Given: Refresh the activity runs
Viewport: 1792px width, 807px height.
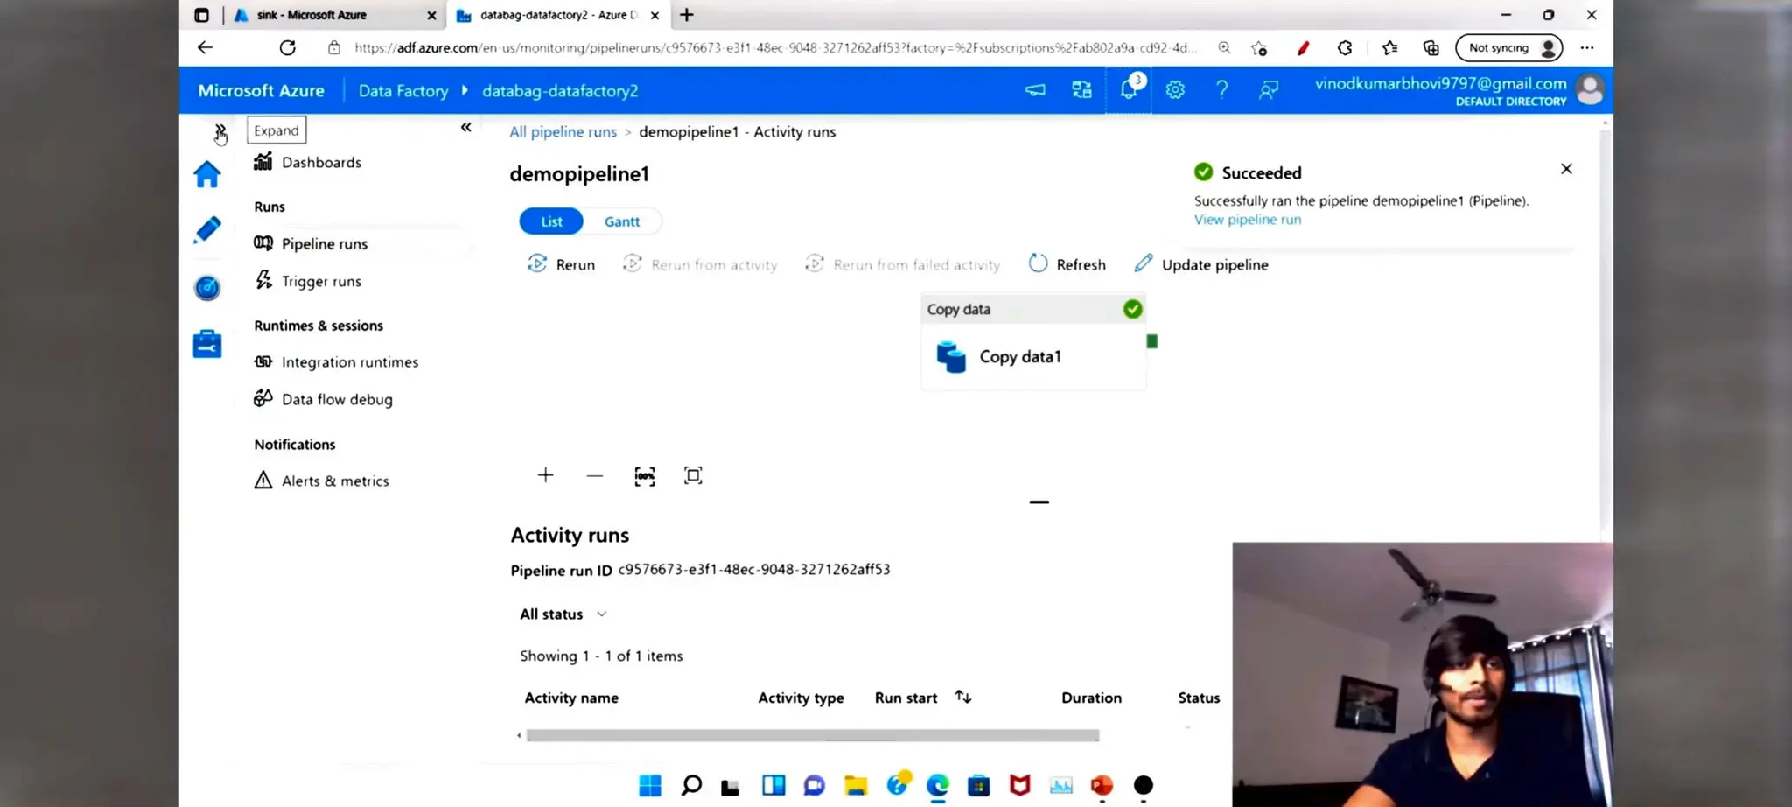Looking at the screenshot, I should (x=1067, y=264).
